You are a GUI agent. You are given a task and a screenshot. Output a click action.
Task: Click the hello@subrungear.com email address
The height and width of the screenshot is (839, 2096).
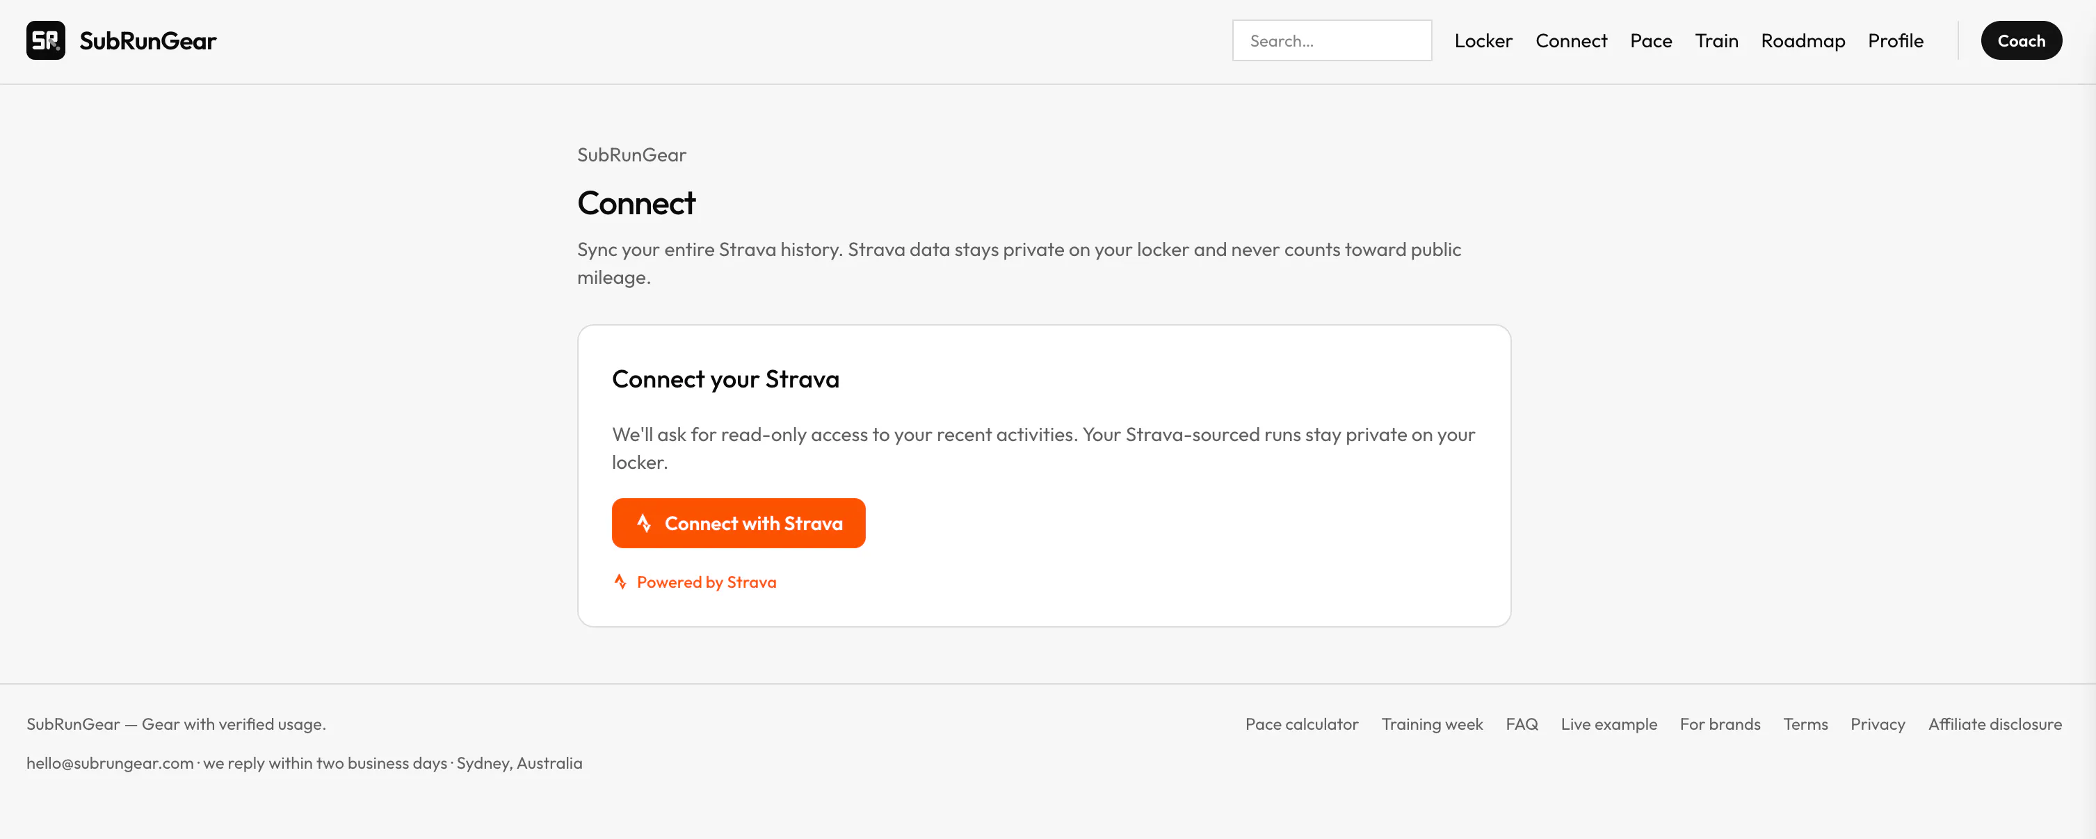(110, 763)
